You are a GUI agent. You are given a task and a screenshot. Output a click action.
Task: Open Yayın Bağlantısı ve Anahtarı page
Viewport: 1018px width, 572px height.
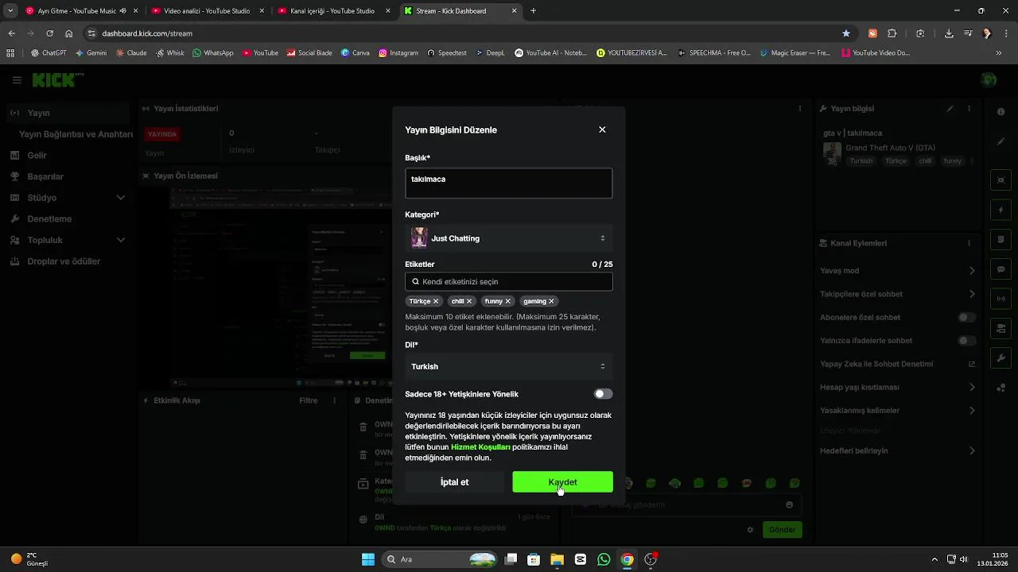[76, 134]
